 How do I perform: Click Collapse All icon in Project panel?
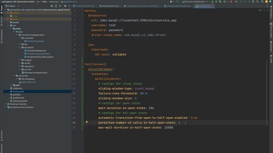click(60, 6)
